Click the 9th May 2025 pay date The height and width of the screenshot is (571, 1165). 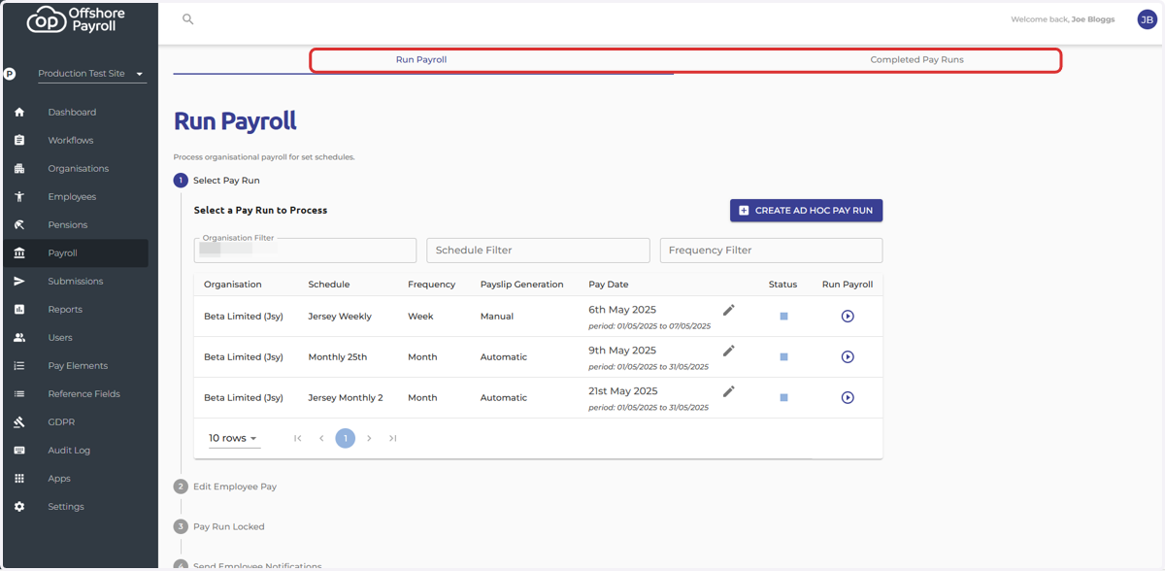(x=622, y=351)
